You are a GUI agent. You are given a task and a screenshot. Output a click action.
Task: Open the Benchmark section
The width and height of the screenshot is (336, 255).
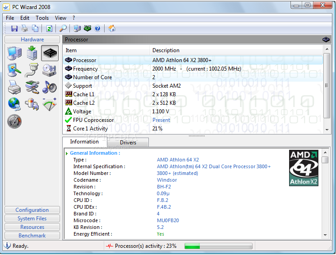[x=32, y=236]
